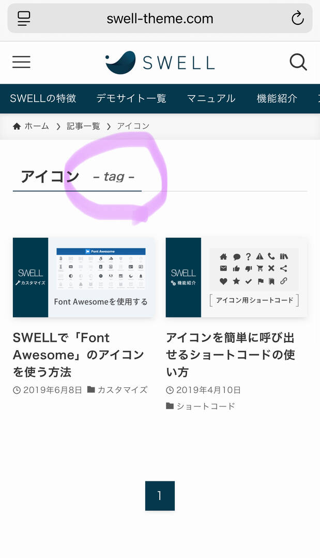Select マニュアル in navigation bar
Screen dimensions: 320x558
(x=211, y=98)
